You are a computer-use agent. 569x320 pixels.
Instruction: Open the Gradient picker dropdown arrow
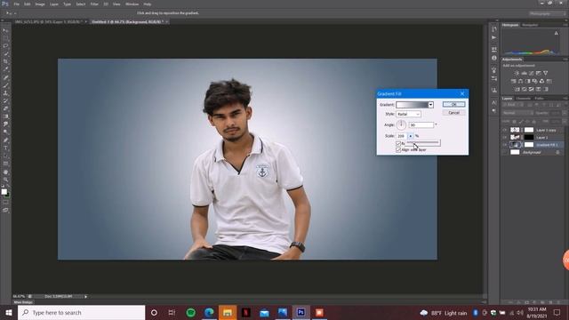pos(430,105)
